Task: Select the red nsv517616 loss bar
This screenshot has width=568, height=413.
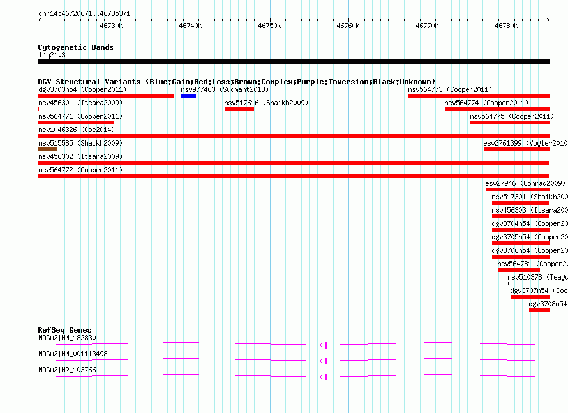Action: pos(239,109)
